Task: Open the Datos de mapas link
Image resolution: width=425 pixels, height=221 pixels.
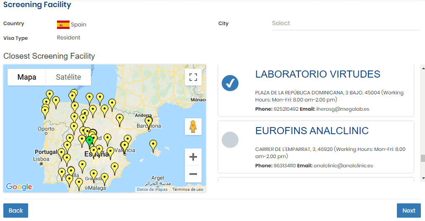Action: point(152,190)
